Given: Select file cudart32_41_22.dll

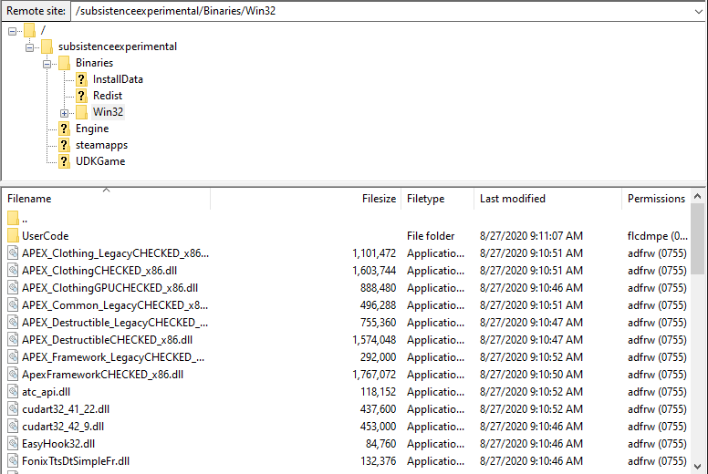Looking at the screenshot, I should [66, 409].
